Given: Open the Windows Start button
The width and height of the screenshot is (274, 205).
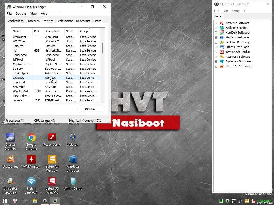Looking at the screenshot, I should (x=5, y=201).
